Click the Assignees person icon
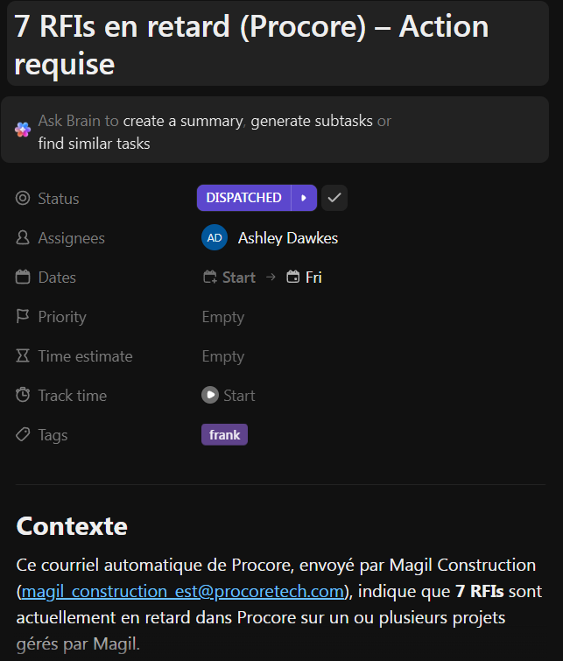 pos(23,238)
